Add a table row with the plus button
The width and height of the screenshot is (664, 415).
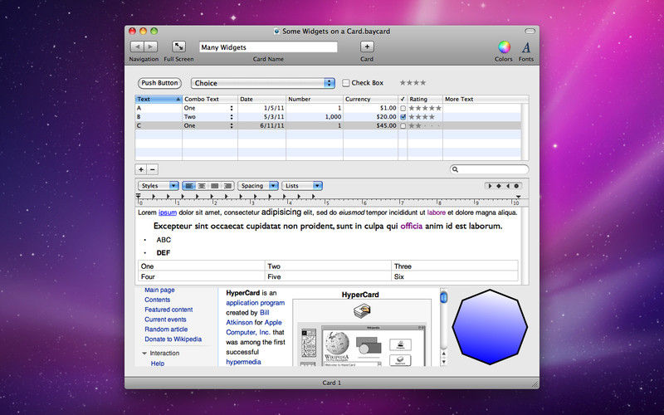(x=141, y=169)
